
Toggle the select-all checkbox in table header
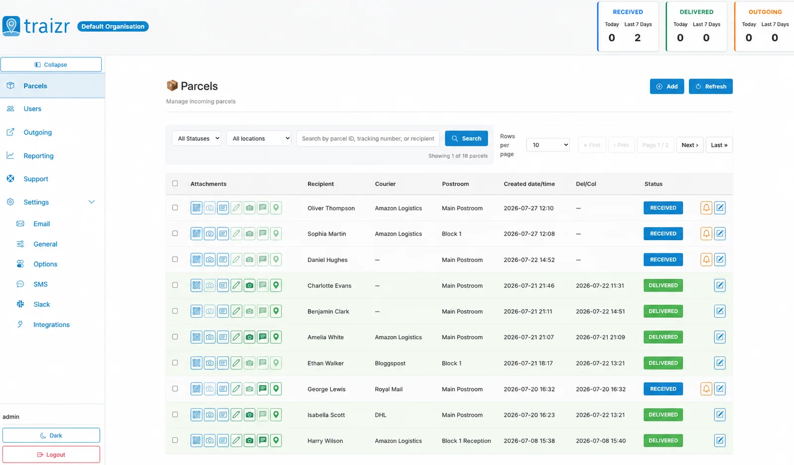coord(175,183)
